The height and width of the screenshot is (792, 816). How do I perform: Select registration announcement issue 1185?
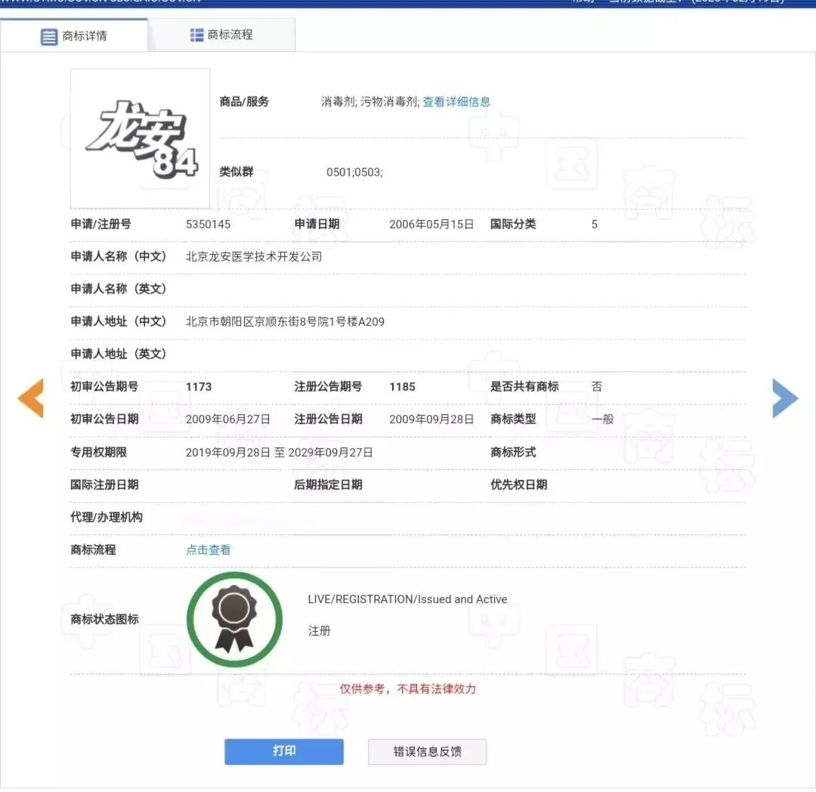tap(402, 387)
